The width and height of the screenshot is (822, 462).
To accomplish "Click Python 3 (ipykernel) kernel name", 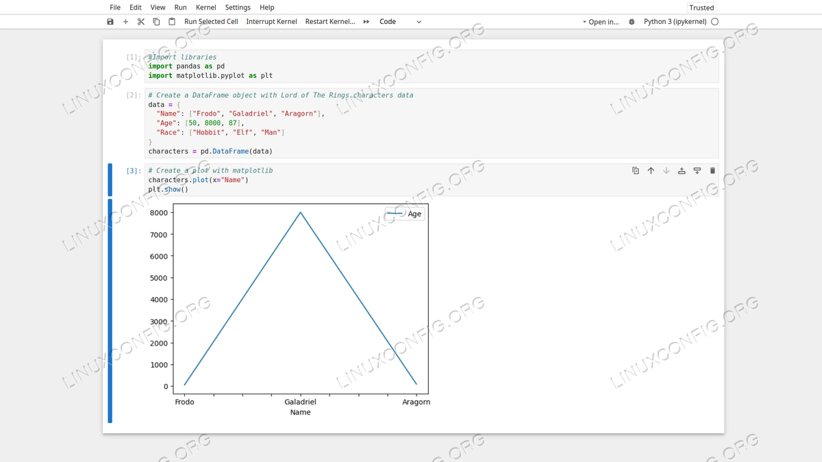I will [x=675, y=22].
